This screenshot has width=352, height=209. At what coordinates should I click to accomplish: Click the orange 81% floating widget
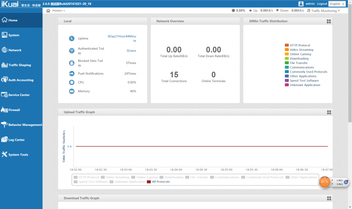pyautogui.click(x=324, y=182)
